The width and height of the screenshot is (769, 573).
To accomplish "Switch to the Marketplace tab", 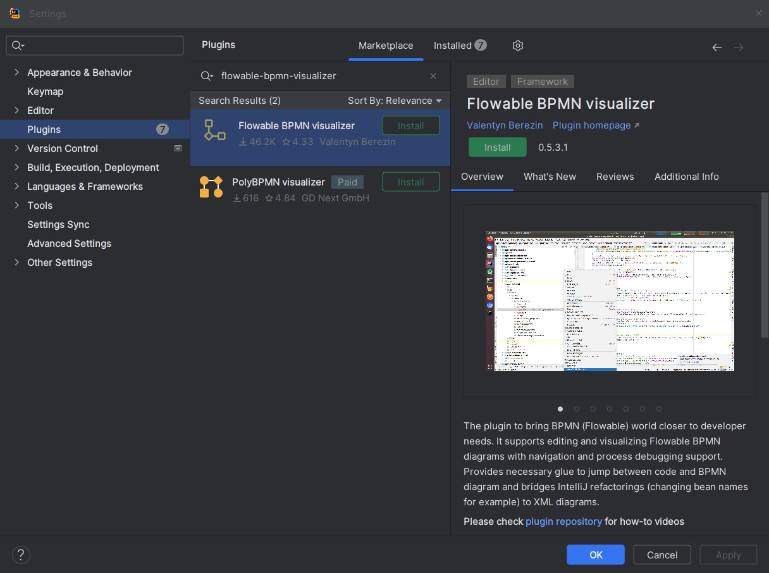I will click(386, 46).
